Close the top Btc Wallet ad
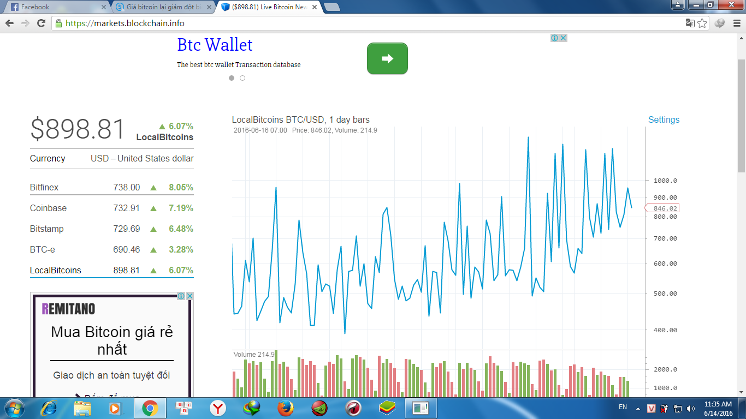Image resolution: width=746 pixels, height=419 pixels. tap(563, 38)
